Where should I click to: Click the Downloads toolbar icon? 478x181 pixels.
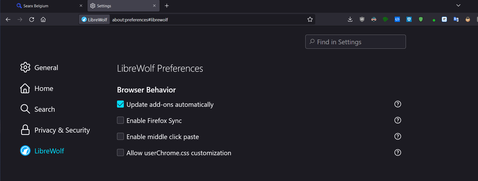tap(350, 19)
